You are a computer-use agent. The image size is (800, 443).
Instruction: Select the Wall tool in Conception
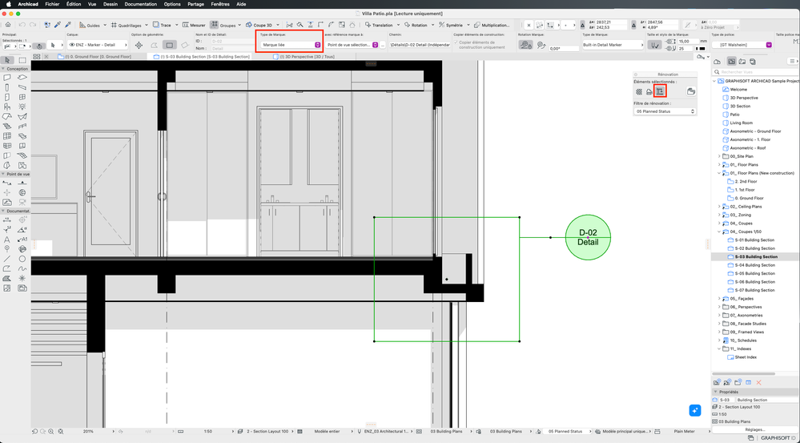point(7,78)
